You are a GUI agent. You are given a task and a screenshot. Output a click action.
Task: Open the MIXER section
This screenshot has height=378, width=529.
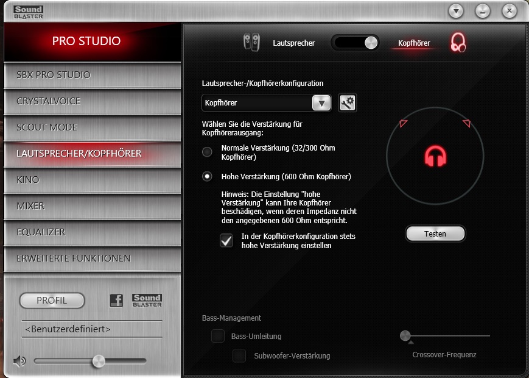(93, 206)
